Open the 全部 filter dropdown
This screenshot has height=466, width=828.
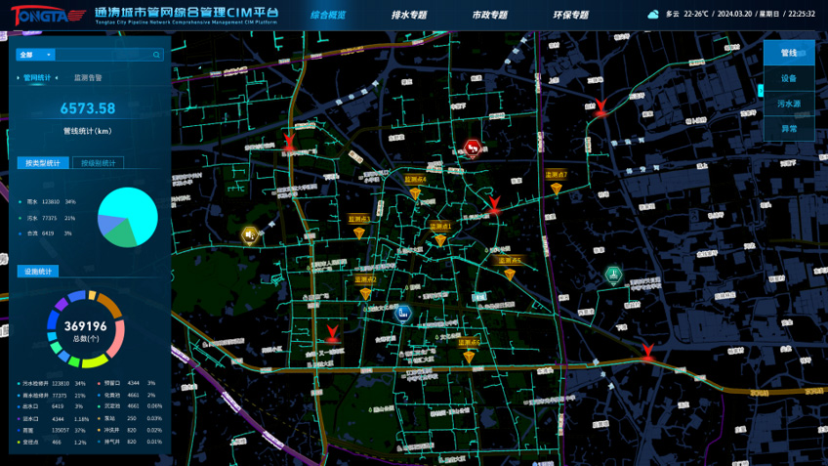coord(35,55)
